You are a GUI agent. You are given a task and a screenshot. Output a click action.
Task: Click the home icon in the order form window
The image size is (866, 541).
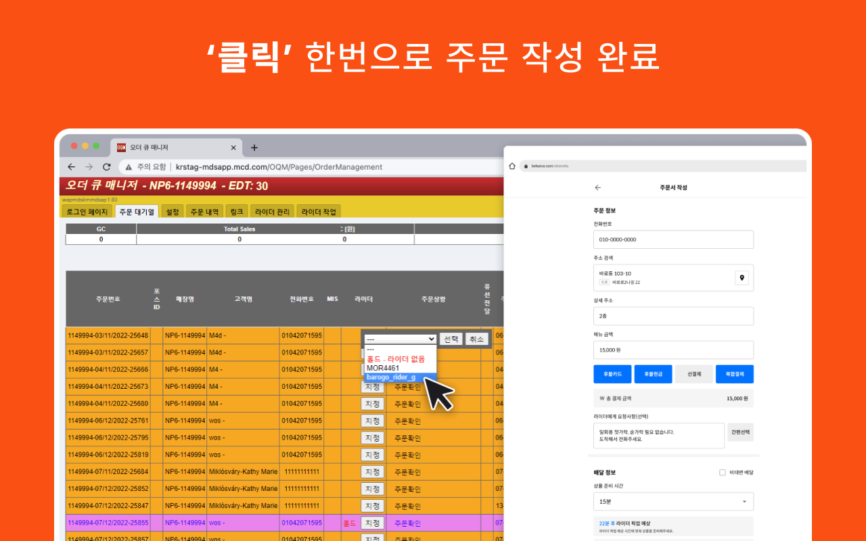[x=512, y=166]
